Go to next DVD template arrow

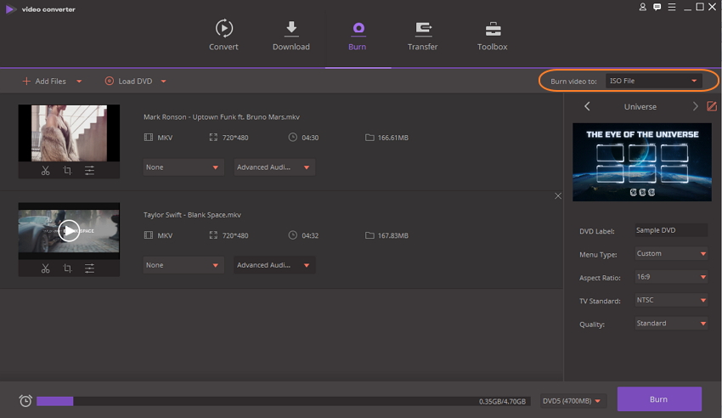pyautogui.click(x=695, y=106)
